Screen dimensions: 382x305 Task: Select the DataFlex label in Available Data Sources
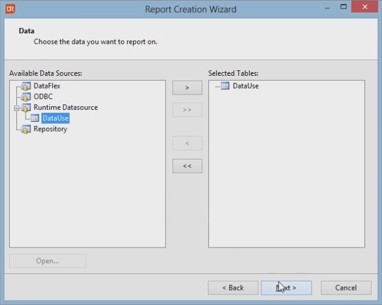[x=47, y=86]
